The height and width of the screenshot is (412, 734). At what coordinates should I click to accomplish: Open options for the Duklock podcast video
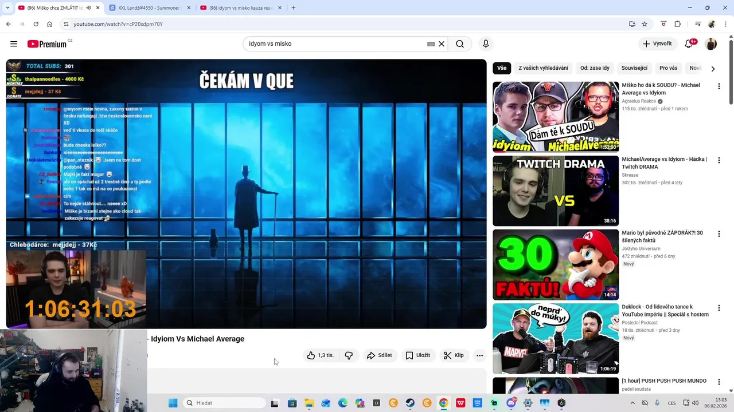coord(719,308)
